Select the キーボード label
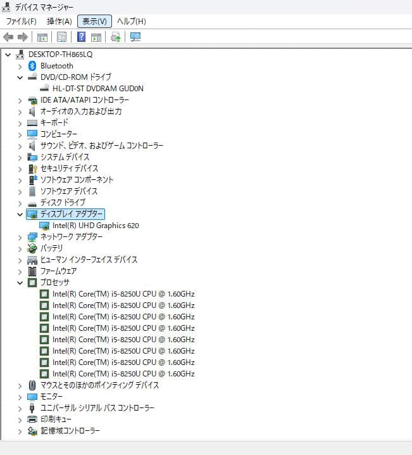Screen dimensions: 412x455 pyautogui.click(x=54, y=122)
